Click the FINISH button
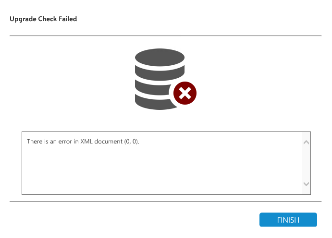This screenshot has height=238, width=332. point(288,220)
